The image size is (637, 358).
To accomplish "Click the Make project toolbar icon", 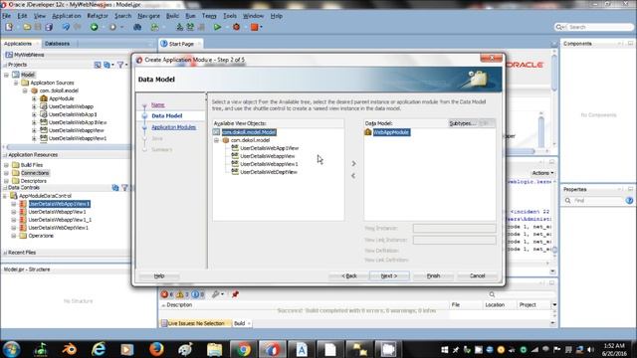I will [179, 27].
